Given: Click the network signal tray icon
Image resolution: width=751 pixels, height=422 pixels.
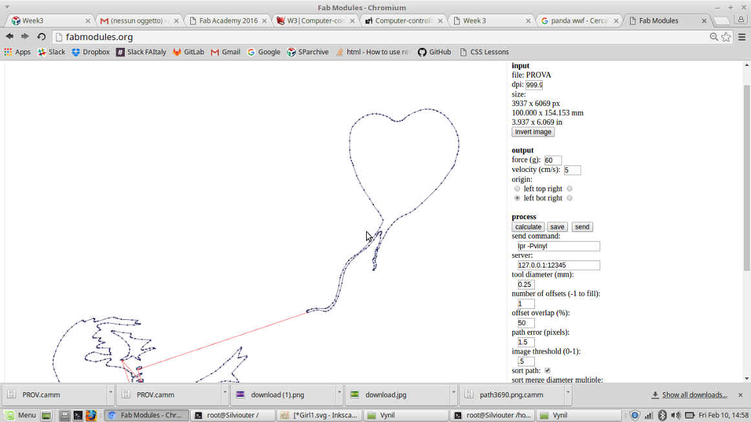Looking at the screenshot, I should click(x=649, y=416).
